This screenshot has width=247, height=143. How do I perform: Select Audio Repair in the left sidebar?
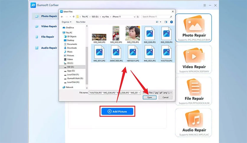tap(46, 48)
